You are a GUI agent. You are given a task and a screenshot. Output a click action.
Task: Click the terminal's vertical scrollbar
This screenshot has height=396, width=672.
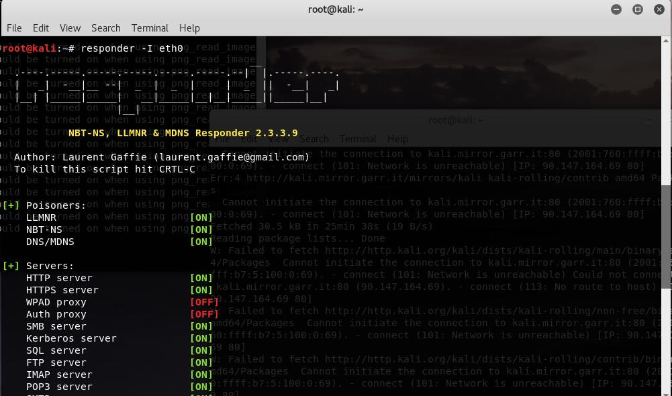(667, 235)
